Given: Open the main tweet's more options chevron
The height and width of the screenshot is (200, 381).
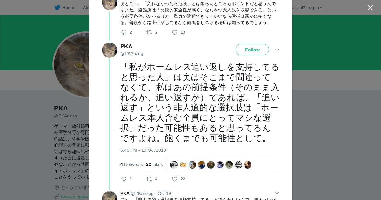Looking at the screenshot, I should click(277, 50).
